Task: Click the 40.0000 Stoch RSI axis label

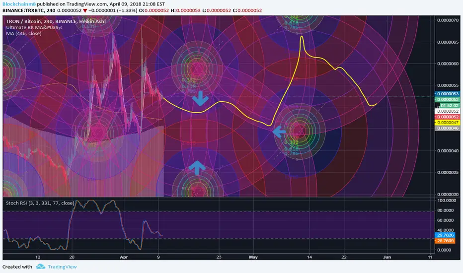Action: (447, 230)
